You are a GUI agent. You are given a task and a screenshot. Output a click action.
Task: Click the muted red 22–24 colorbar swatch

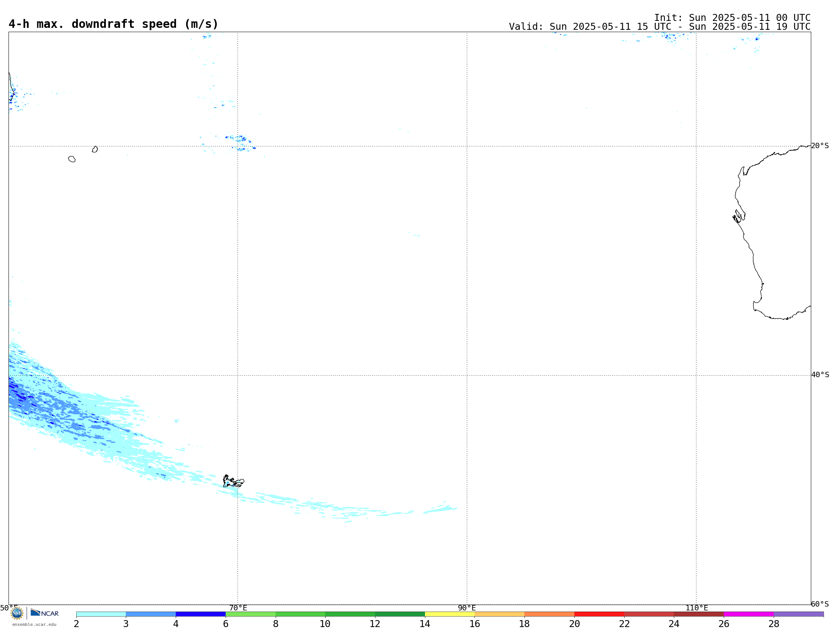(649, 614)
